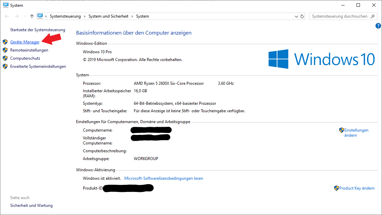Click inside the Systemsteuerung durchsuchen search field
Screen dimensions: 382x215
coord(340,16)
